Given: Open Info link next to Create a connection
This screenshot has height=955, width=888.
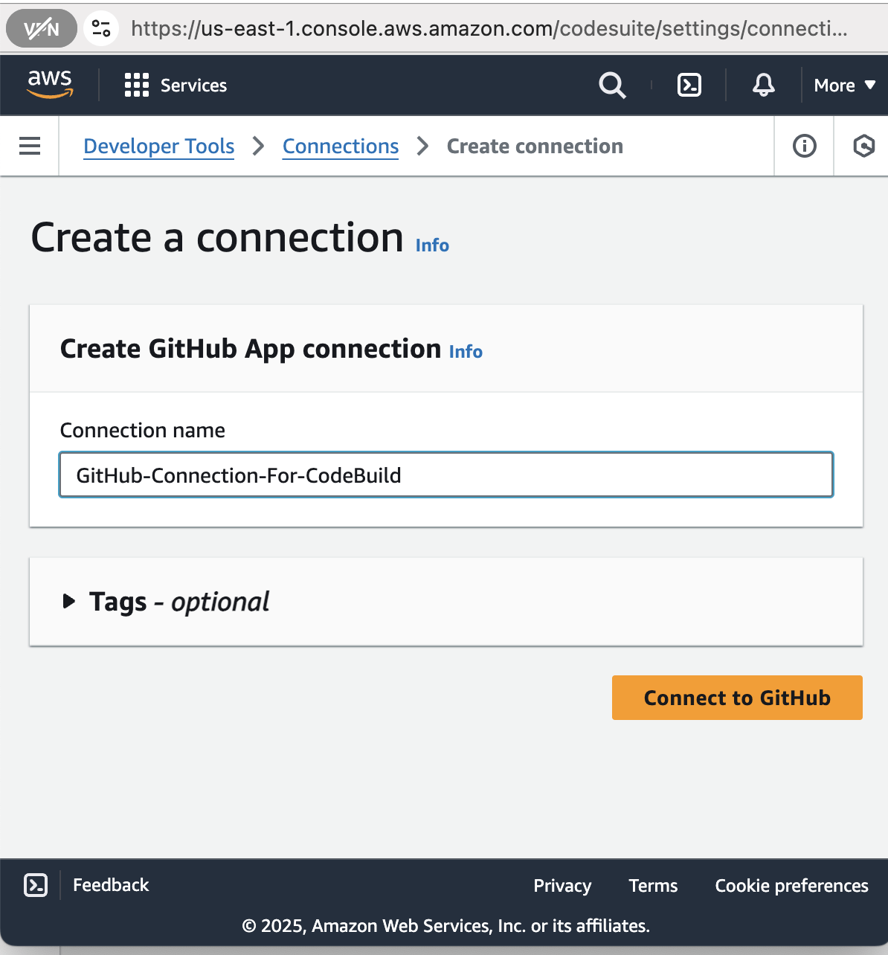Looking at the screenshot, I should coord(432,245).
